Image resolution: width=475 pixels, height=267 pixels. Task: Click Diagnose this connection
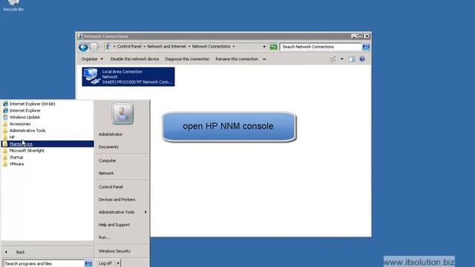(x=187, y=59)
